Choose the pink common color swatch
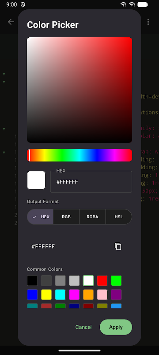159x355 pixels. 102,295
